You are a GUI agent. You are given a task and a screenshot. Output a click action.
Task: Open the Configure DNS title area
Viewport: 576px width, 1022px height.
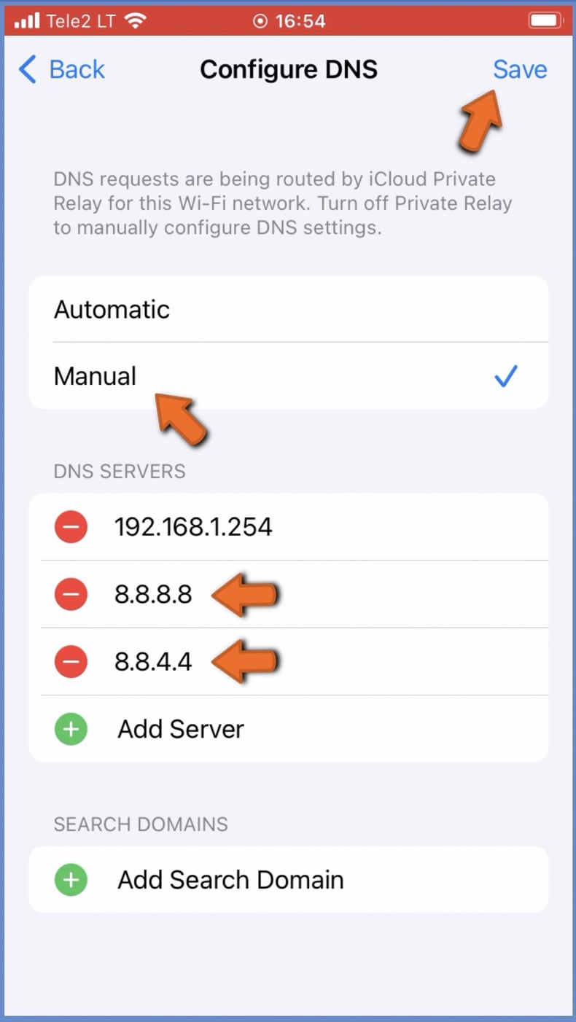[289, 69]
